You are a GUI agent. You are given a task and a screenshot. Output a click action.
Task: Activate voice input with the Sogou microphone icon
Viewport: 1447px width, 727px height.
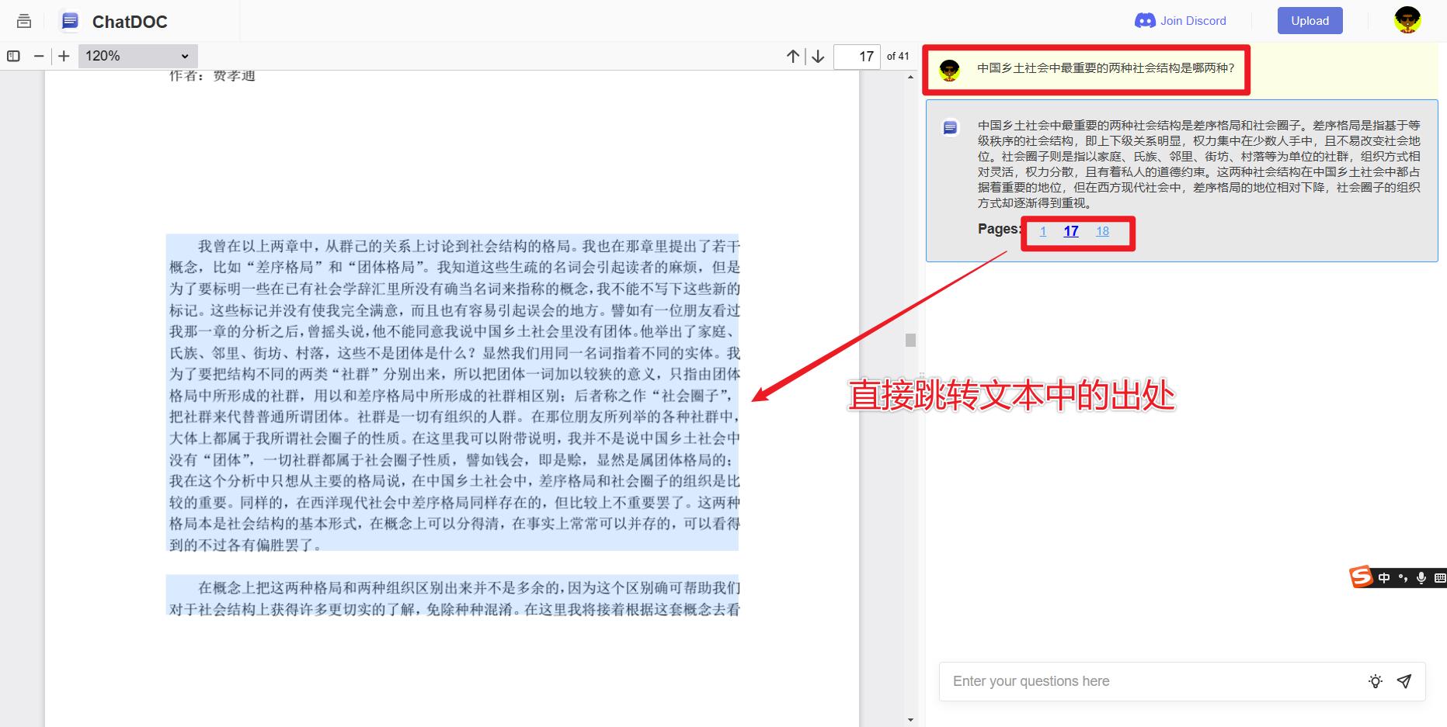click(x=1421, y=578)
